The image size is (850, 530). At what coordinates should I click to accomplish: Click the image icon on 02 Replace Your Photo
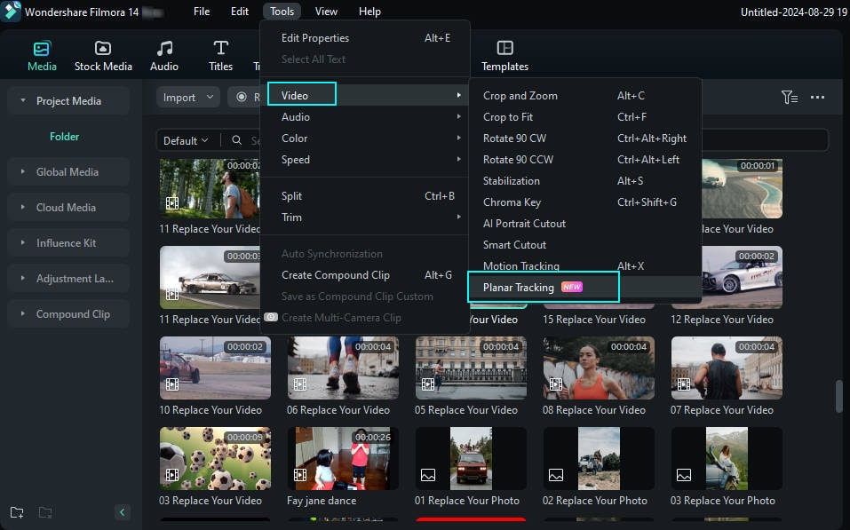coord(556,475)
